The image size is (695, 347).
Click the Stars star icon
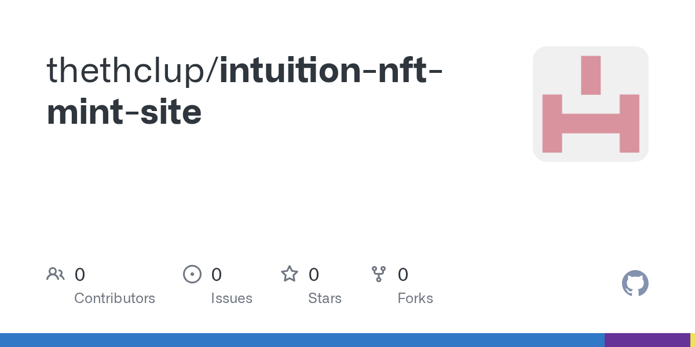tap(290, 274)
